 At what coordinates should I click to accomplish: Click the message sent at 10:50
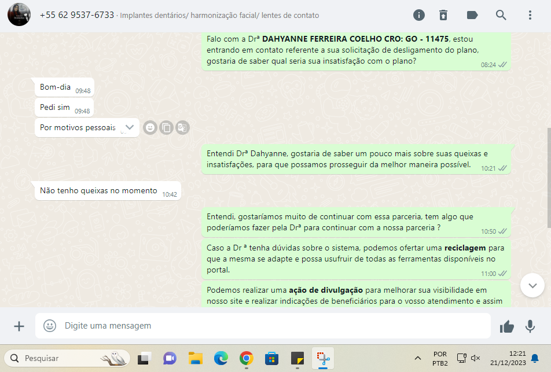(356, 222)
